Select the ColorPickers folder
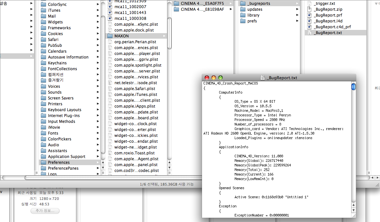Viewport: 380px width, 222px height. tap(59, 139)
